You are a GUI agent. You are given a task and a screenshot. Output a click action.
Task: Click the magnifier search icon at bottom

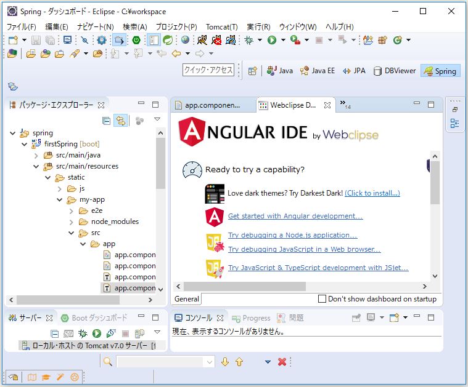pos(108,362)
